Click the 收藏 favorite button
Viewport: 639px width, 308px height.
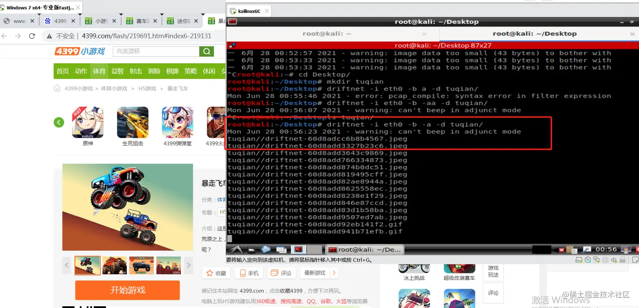pyautogui.click(x=216, y=273)
